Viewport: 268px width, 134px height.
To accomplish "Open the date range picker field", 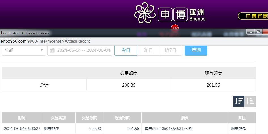I will [x=83, y=50].
